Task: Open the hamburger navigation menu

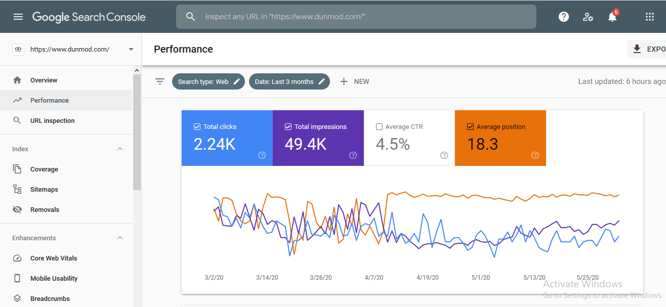Action: point(18,17)
